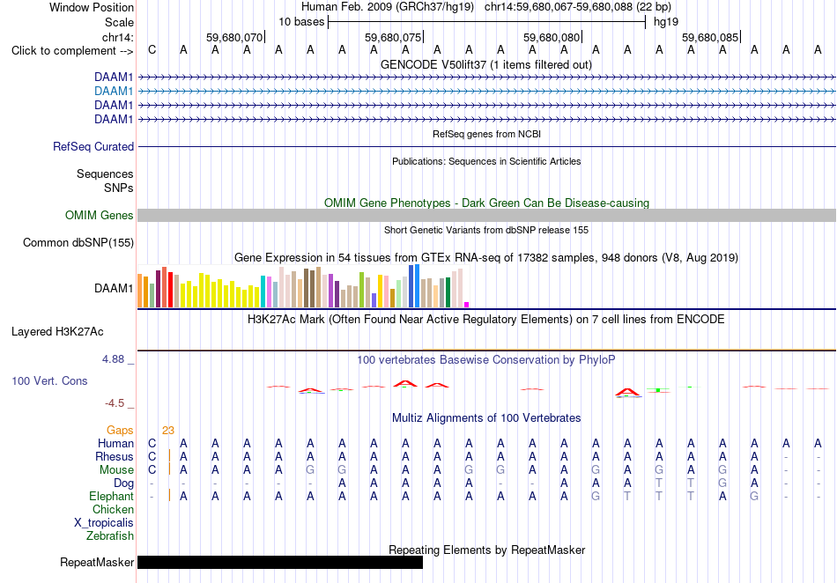Open the GTEx Gene Expression in 54 tissues title
This screenshot has height=583, width=837.
pos(486,258)
